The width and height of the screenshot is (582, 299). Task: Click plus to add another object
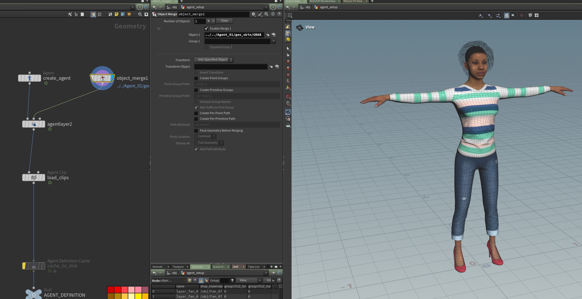point(208,21)
